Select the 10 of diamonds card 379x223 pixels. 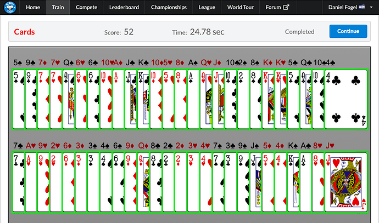coord(156,99)
